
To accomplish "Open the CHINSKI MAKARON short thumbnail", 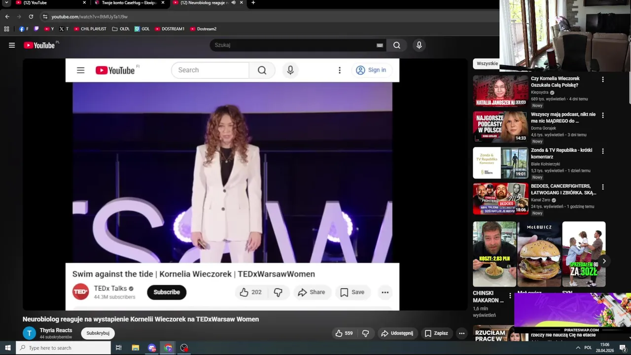I will (494, 254).
